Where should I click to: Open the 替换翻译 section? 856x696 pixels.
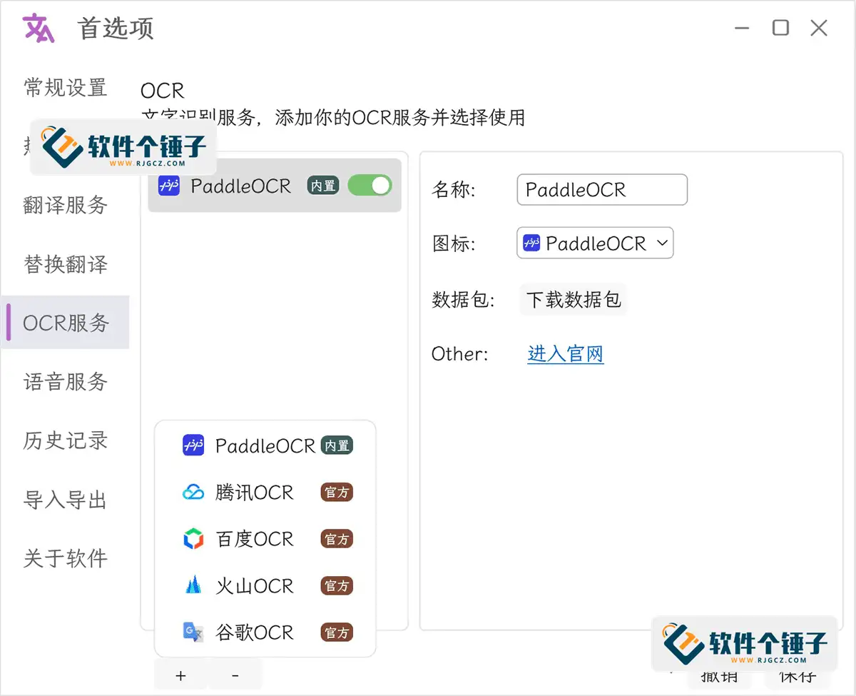pyautogui.click(x=65, y=264)
